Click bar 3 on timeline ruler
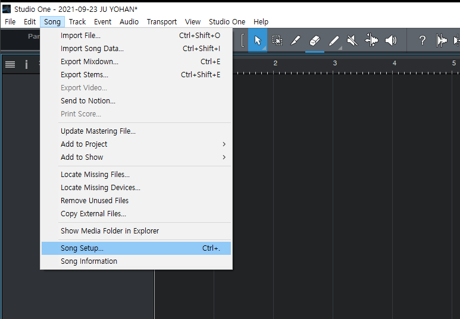The height and width of the screenshot is (319, 460). (x=334, y=63)
